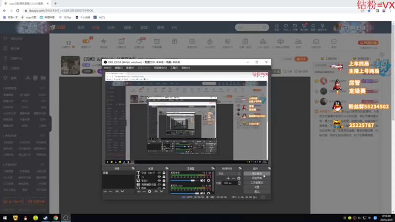Screen dimensions: 395x222
Task: Click the microphone/Aux volume slider
Action: pos(185,193)
